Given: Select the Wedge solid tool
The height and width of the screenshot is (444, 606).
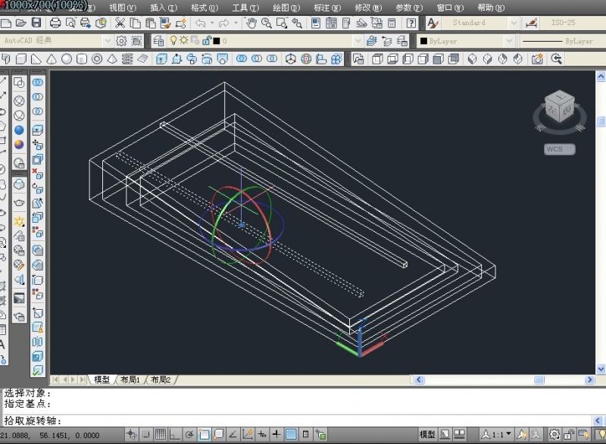Looking at the screenshot, I should click(x=36, y=59).
